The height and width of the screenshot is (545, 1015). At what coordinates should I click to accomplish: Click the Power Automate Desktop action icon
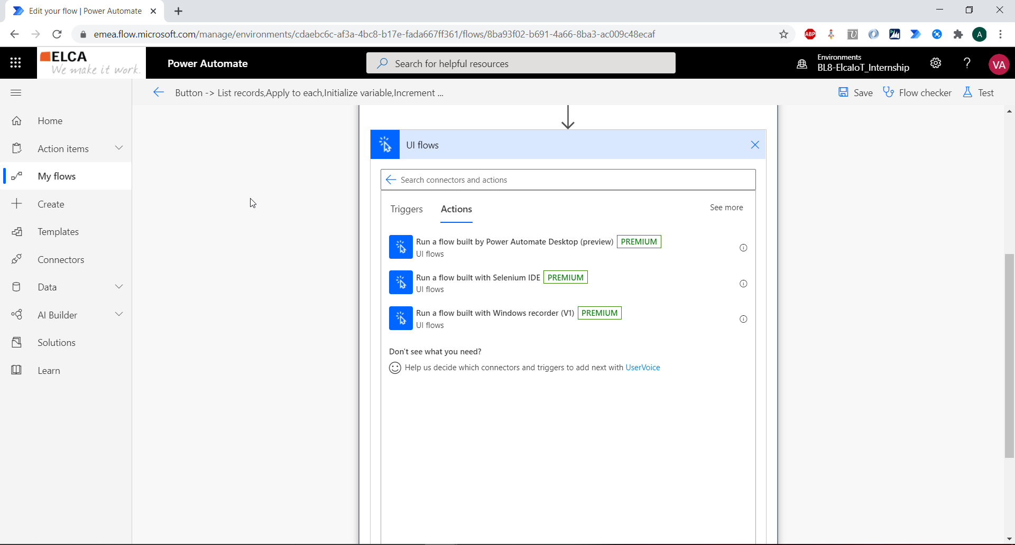pyautogui.click(x=401, y=247)
